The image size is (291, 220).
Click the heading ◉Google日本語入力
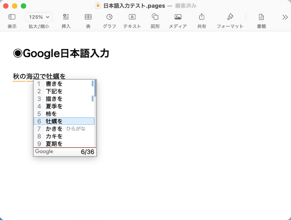click(61, 53)
